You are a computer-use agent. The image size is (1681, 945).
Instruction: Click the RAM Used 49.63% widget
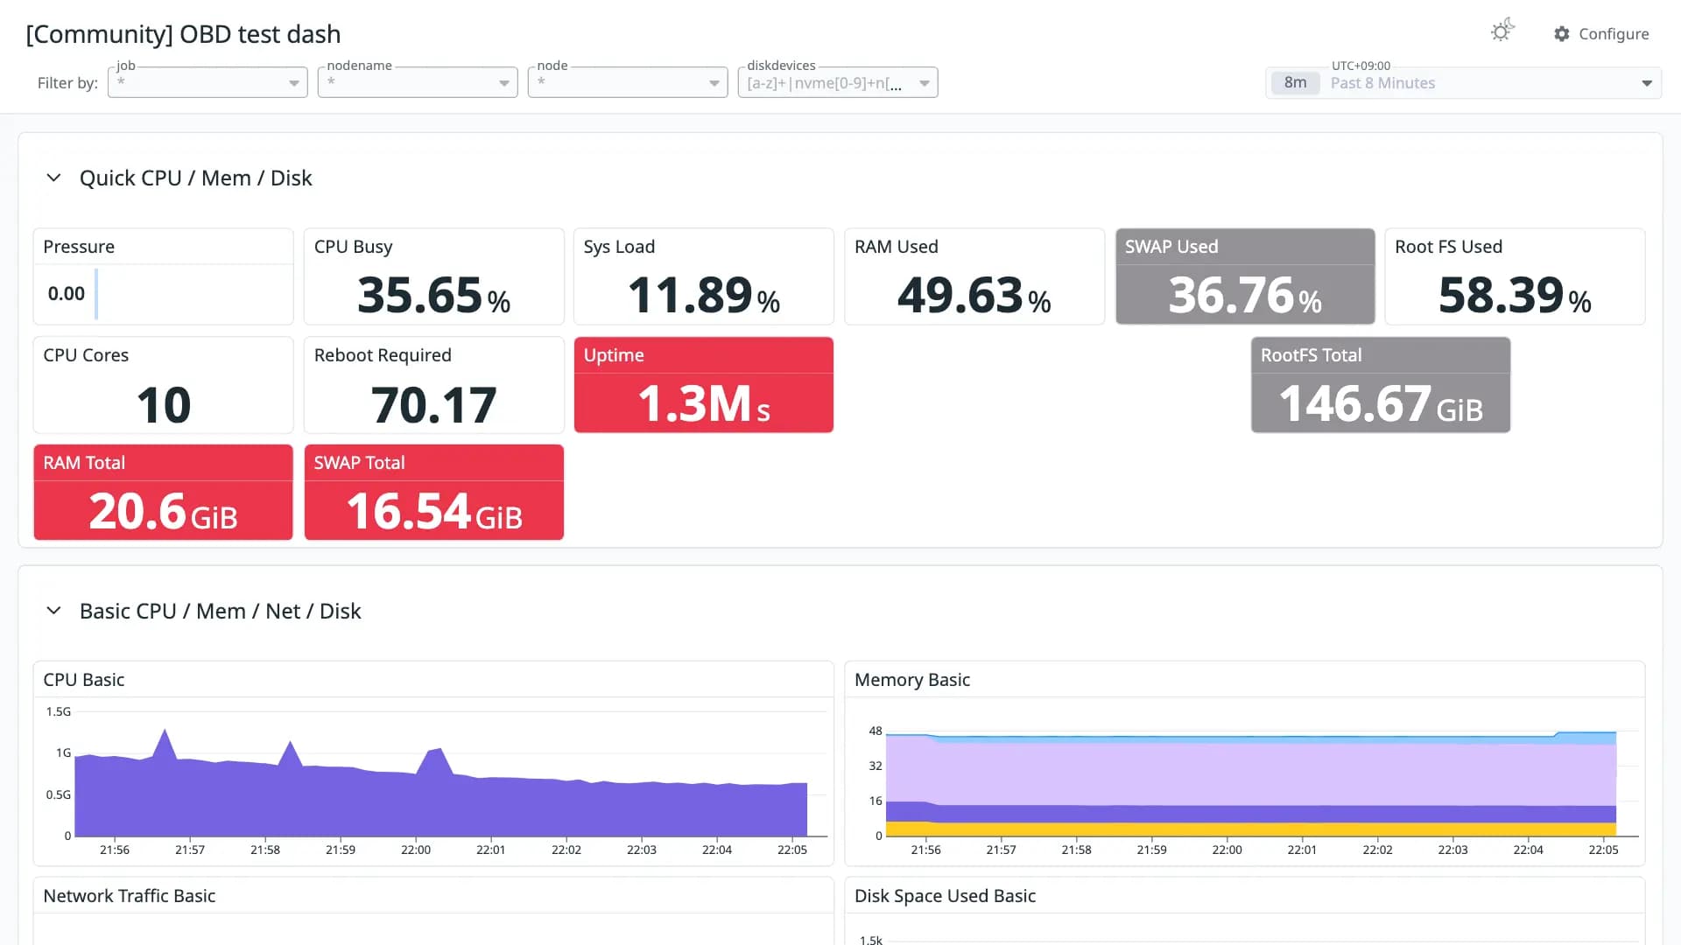point(974,276)
